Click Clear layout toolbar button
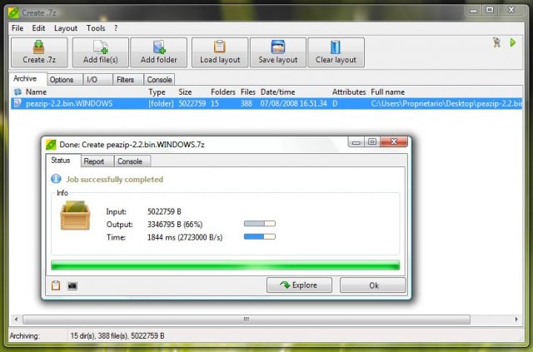This screenshot has width=533, height=352. click(336, 52)
